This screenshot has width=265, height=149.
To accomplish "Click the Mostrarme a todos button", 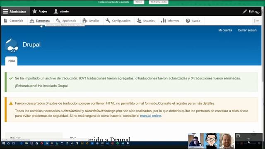I will [159, 2].
